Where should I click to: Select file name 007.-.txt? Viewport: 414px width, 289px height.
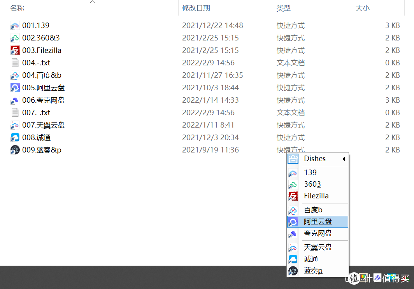36,112
